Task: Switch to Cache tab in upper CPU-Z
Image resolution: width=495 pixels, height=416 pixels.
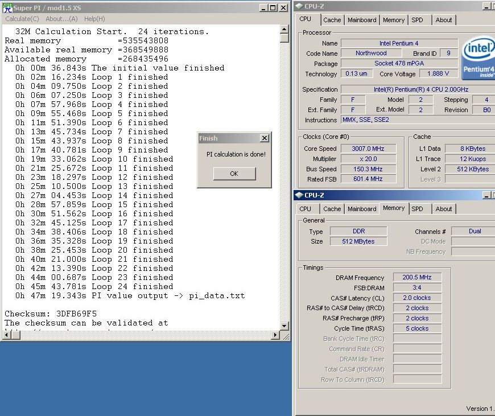Action: (x=332, y=20)
